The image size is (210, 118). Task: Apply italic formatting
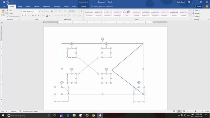click(26, 15)
